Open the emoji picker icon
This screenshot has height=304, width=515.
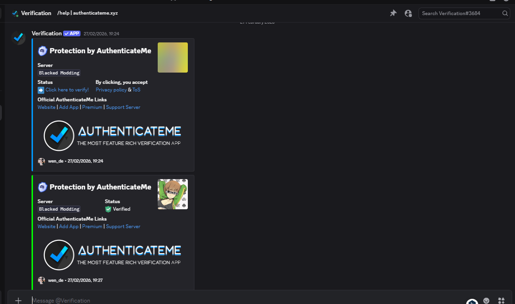click(x=486, y=300)
